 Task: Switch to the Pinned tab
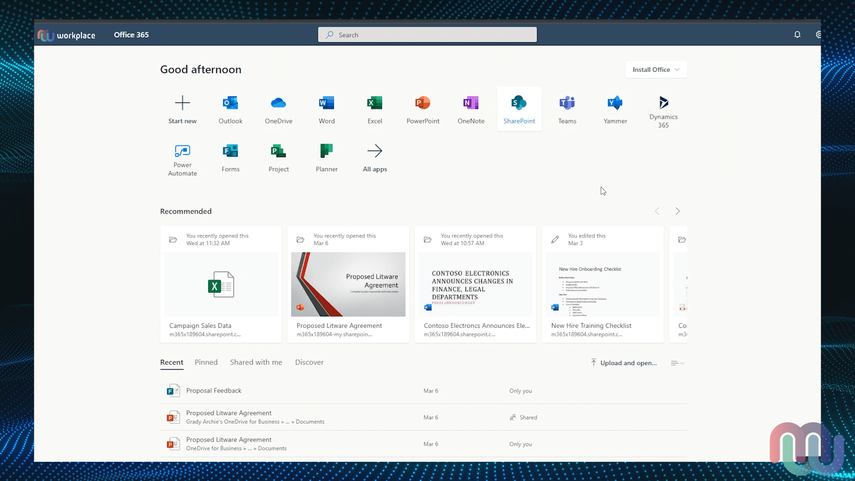(x=206, y=363)
